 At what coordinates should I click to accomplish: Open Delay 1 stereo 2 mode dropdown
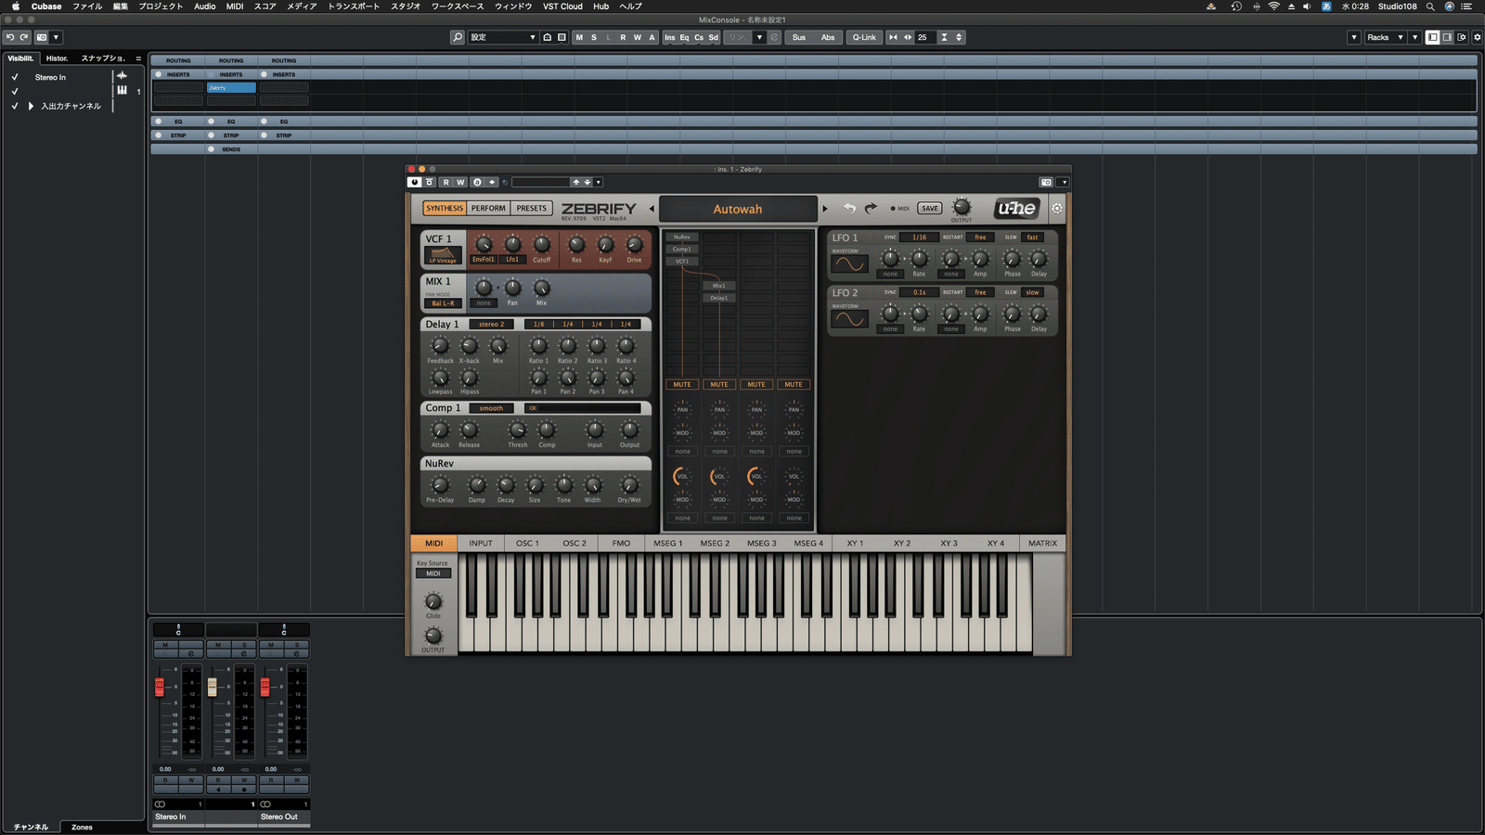point(492,325)
